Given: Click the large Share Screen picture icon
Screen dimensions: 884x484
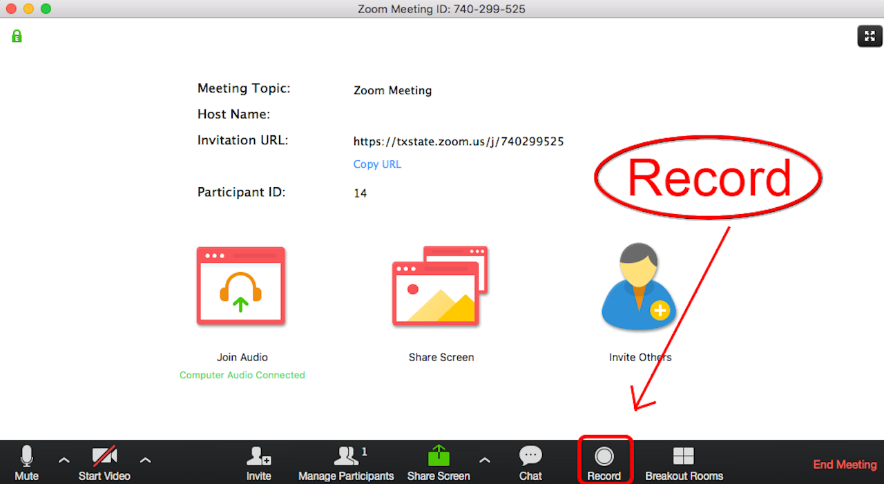Looking at the screenshot, I should (440, 285).
